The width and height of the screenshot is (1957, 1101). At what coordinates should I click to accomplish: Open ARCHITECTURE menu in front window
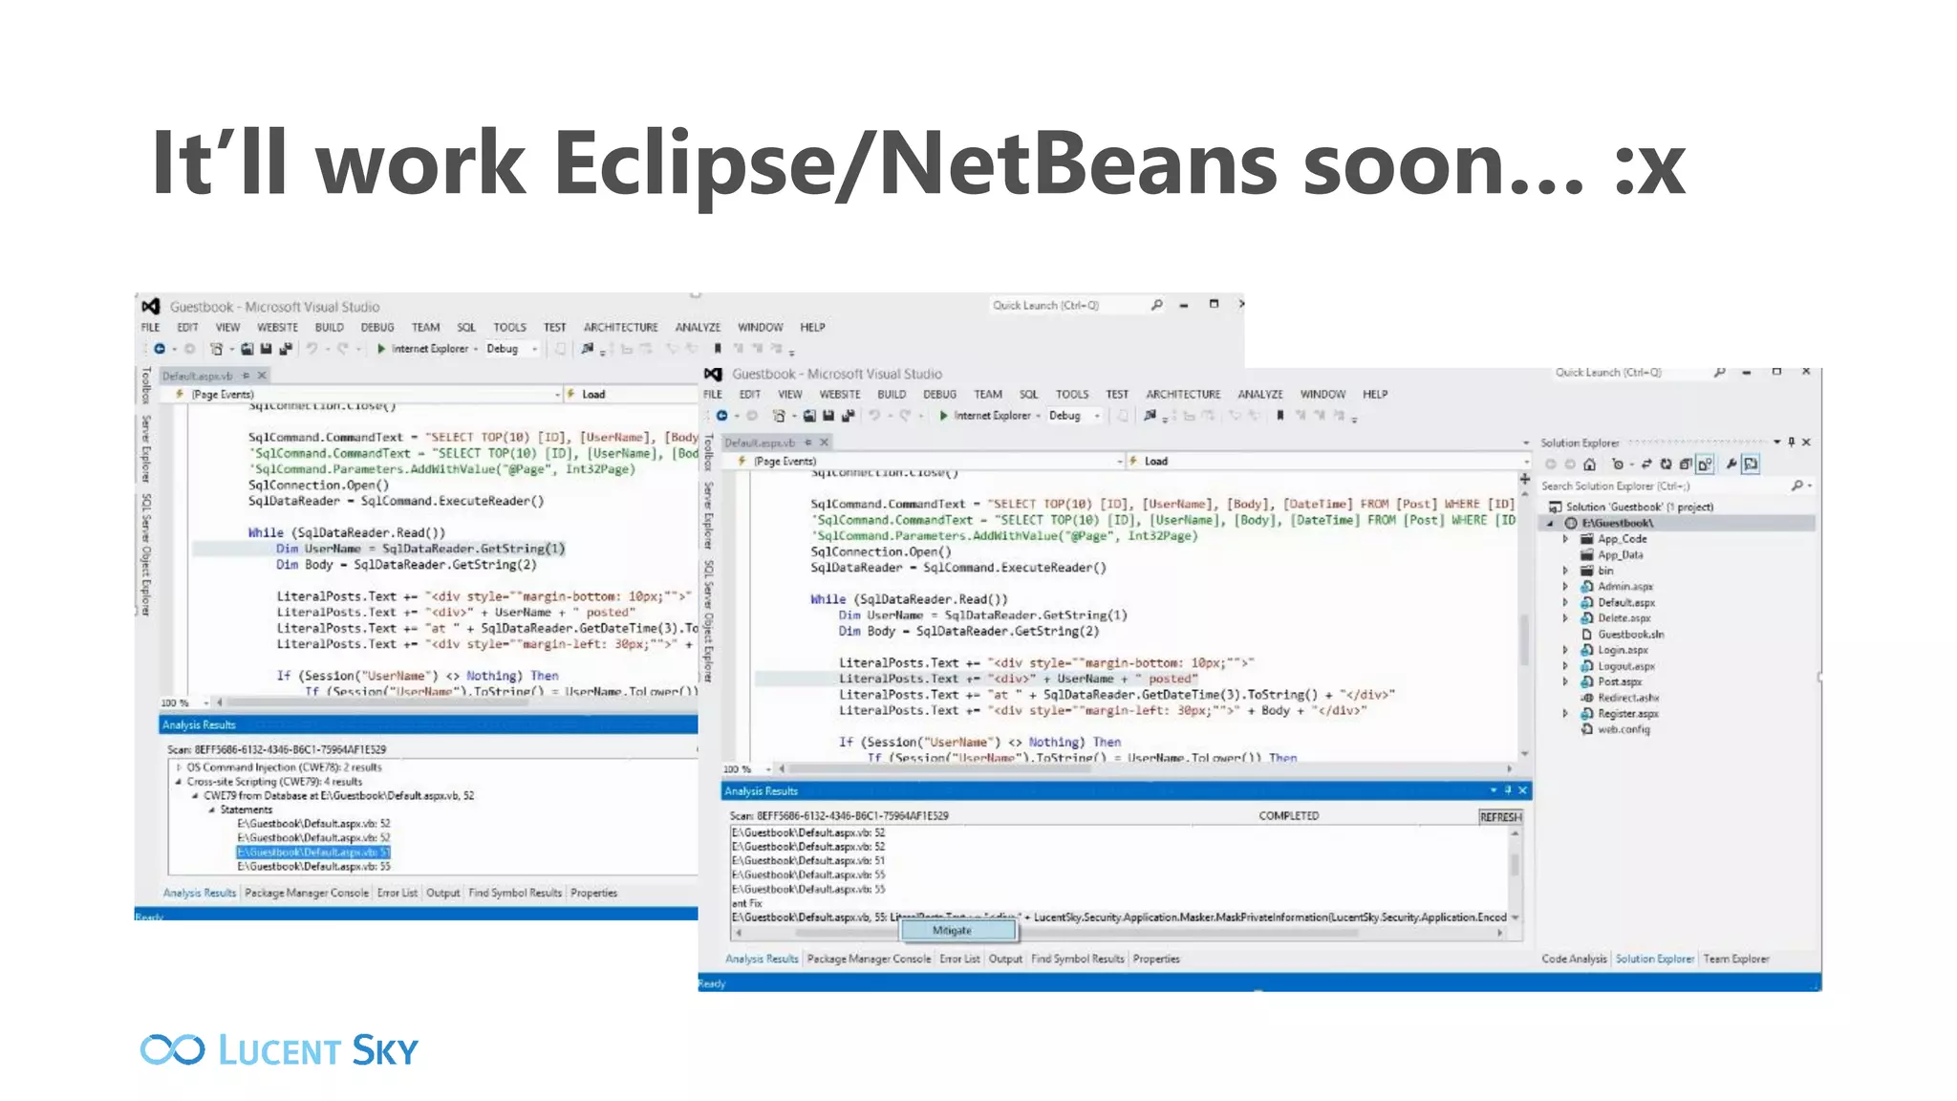(x=1183, y=394)
